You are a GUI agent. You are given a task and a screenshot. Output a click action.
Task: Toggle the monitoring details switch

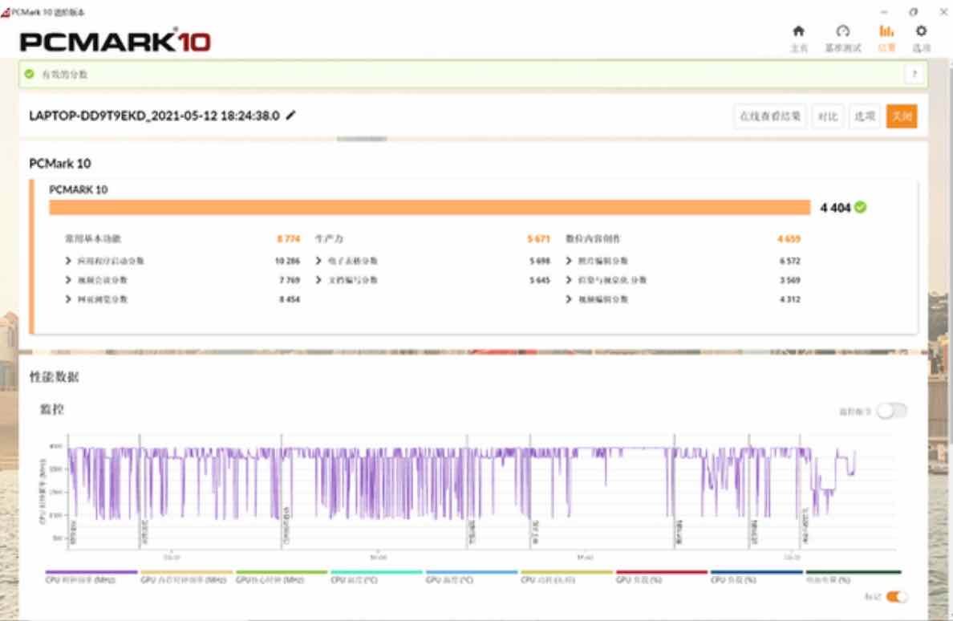coord(891,412)
